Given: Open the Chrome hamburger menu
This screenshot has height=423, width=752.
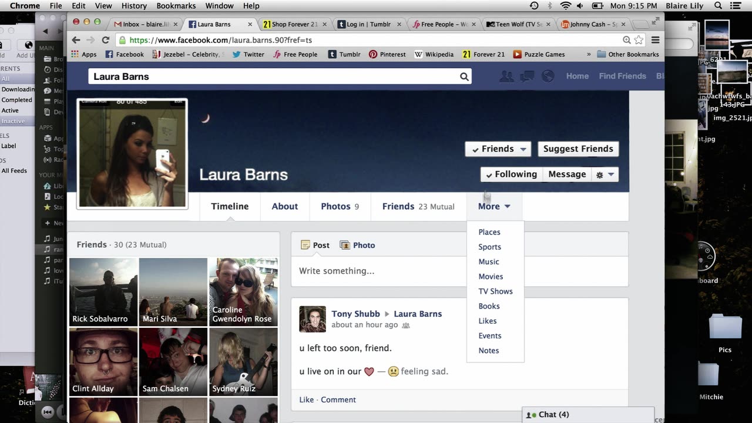Looking at the screenshot, I should (655, 40).
